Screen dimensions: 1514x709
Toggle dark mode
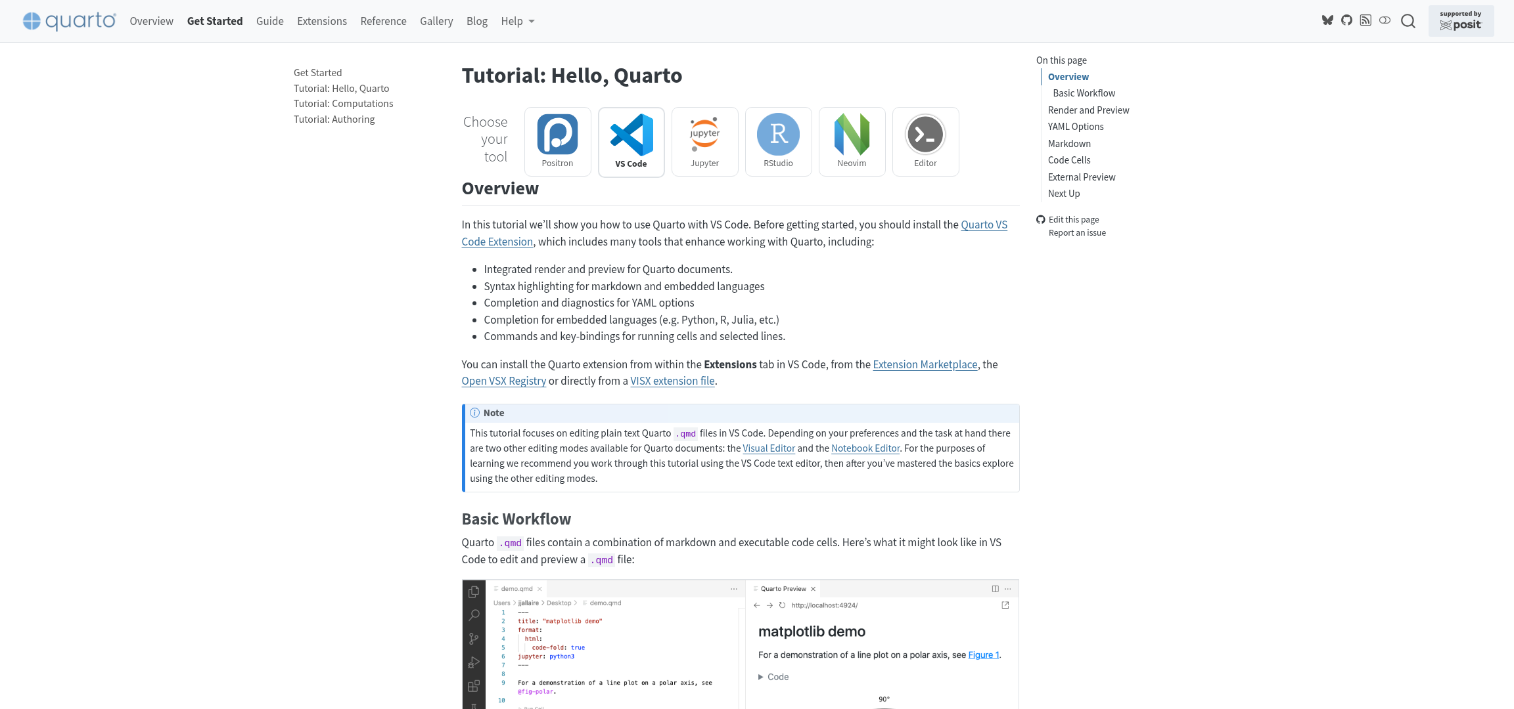[x=1385, y=20]
